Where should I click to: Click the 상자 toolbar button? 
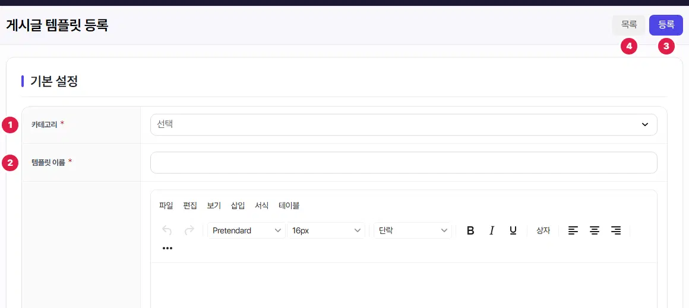click(543, 230)
